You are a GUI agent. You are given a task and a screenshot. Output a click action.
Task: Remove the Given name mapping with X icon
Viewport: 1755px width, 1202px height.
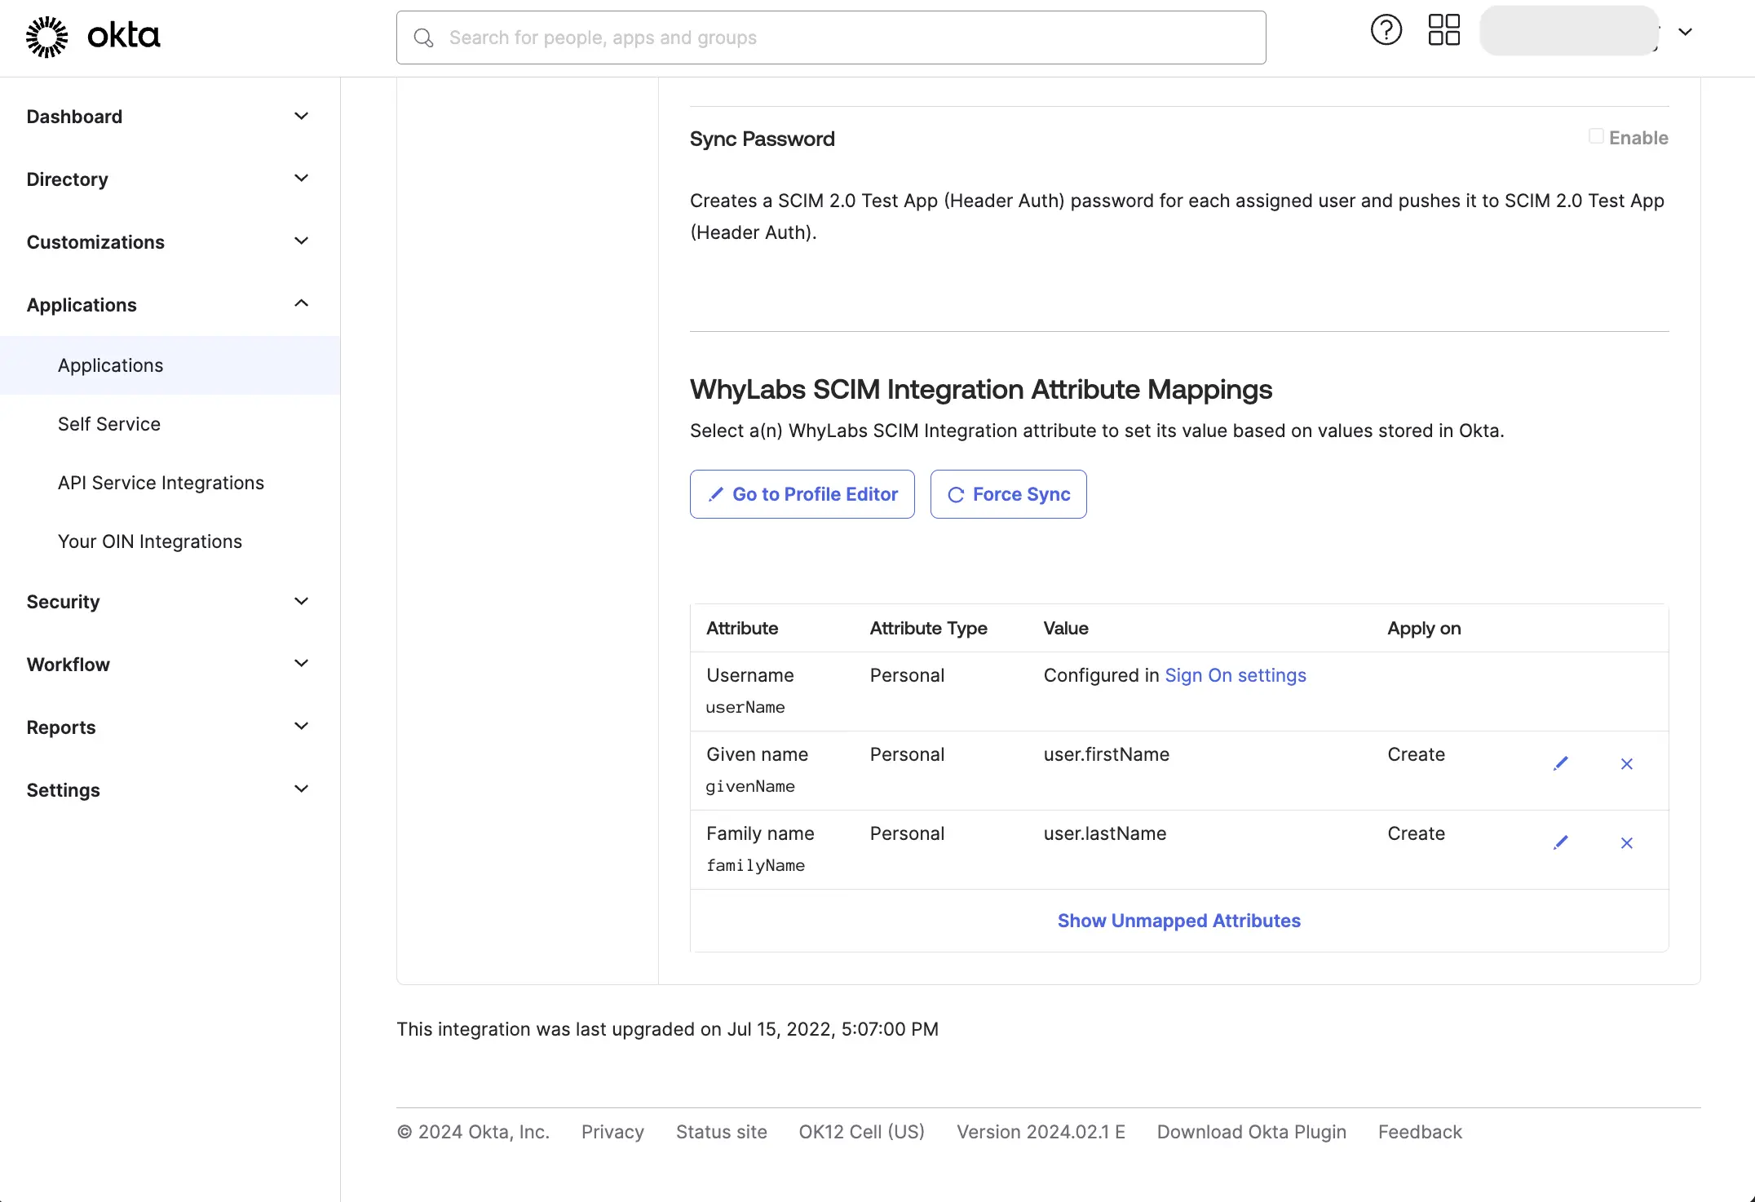[1627, 764]
